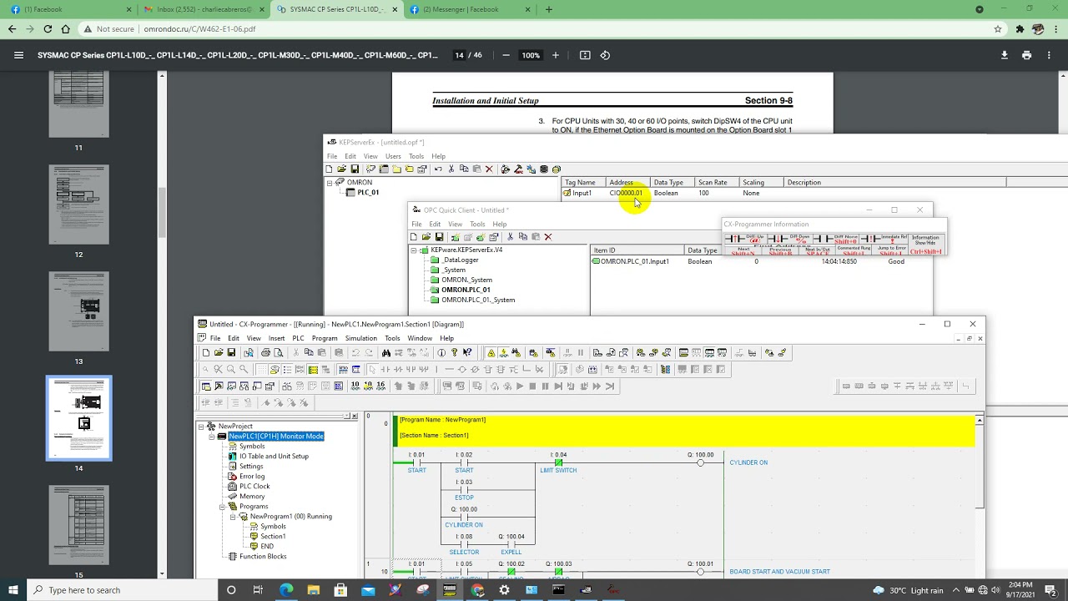
Task: Open IO Table and Unit Setup
Action: [274, 457]
